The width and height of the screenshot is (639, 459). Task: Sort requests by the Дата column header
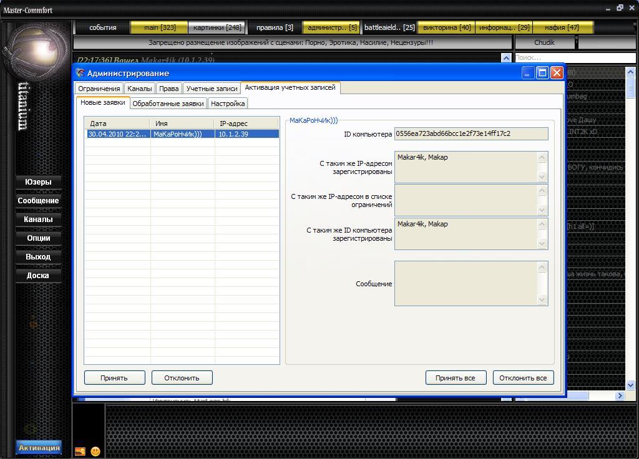[x=117, y=123]
